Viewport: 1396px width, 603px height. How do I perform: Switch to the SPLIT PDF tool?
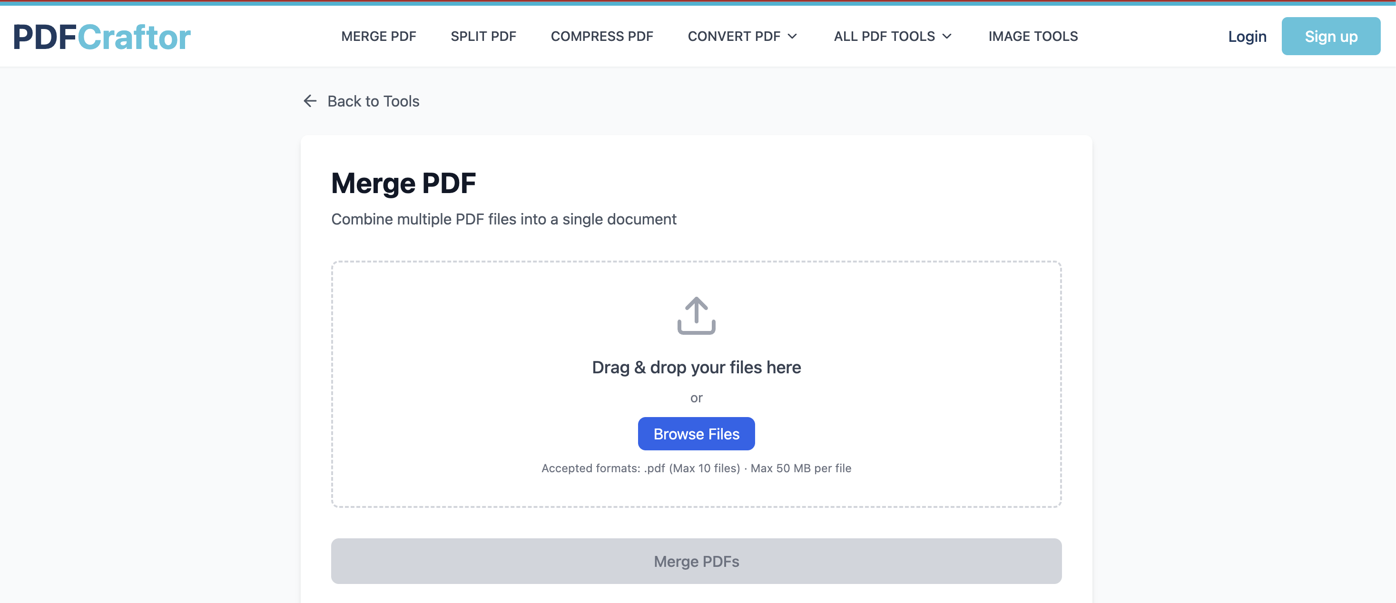483,36
